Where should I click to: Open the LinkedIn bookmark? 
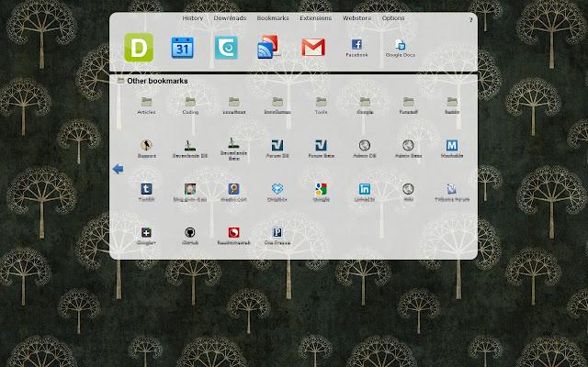[365, 193]
